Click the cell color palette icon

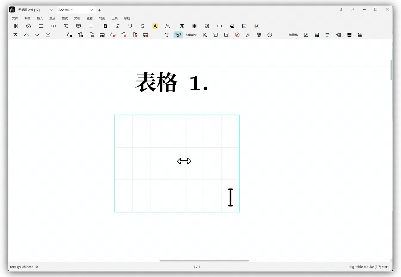coord(339,35)
